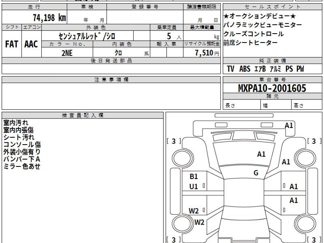Click the カラーNo. header
324x243 pixels.
67,44
